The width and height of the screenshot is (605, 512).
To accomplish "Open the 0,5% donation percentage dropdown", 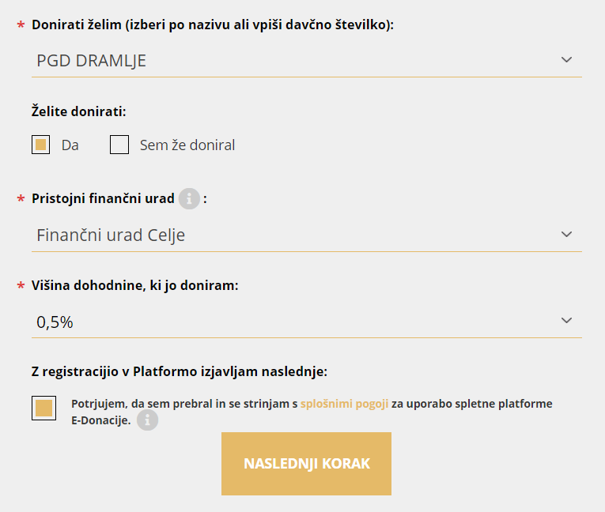I will tap(293, 321).
